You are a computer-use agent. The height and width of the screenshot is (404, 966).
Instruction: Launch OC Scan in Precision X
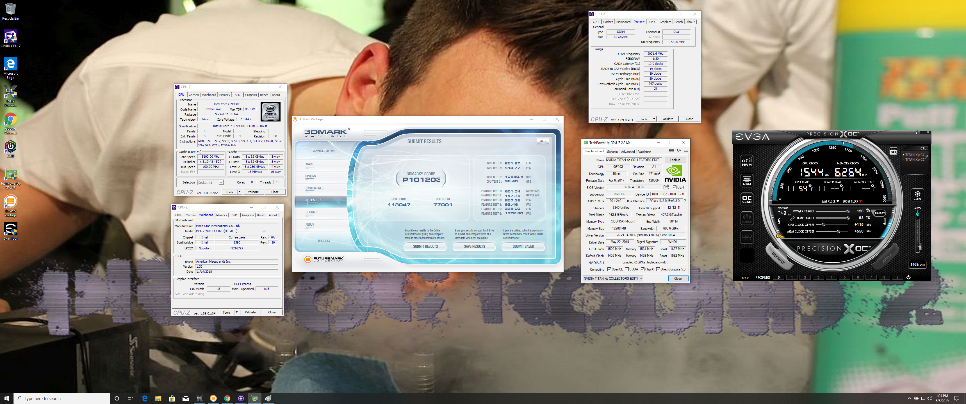pyautogui.click(x=747, y=199)
